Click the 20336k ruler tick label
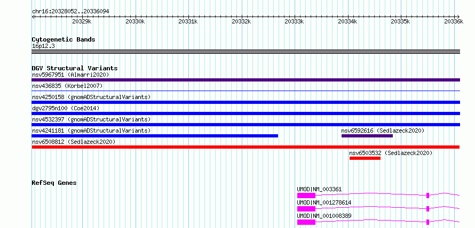 454,21
